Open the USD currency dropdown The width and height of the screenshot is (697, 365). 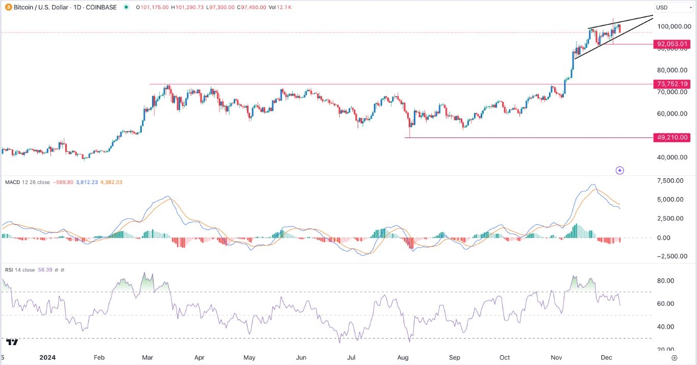tap(673, 7)
